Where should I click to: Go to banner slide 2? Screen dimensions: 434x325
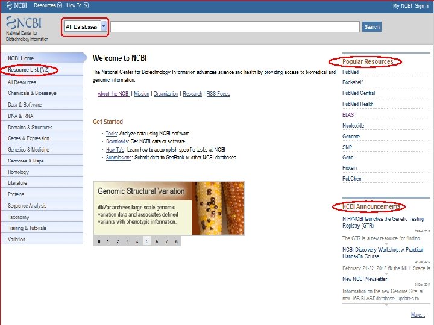[x=118, y=241]
